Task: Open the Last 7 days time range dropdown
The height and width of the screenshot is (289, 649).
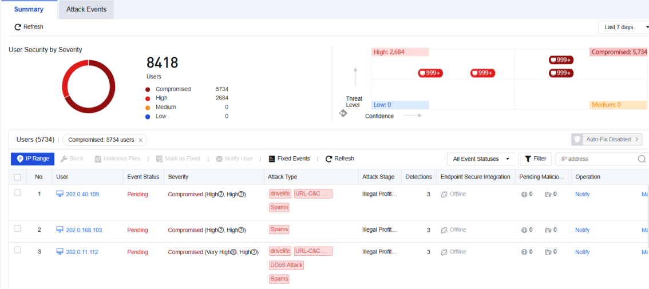Action: [x=624, y=27]
